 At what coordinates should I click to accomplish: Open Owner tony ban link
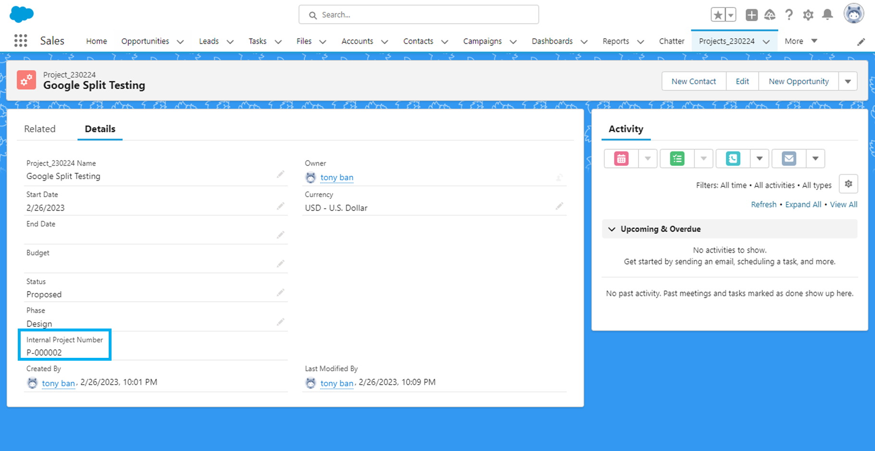[x=337, y=177]
